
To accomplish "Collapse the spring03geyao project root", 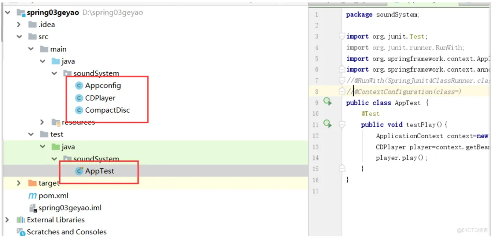I will pos(7,12).
